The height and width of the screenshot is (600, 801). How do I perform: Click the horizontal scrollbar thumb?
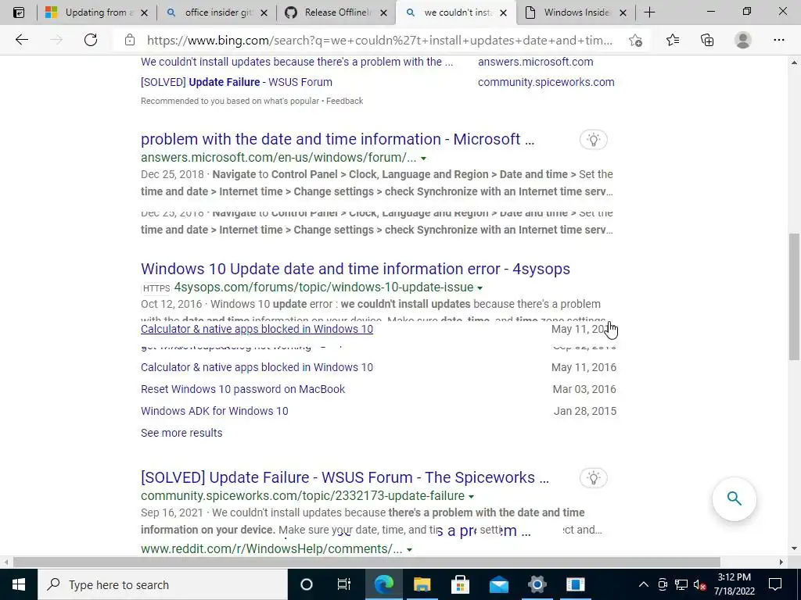point(366,562)
